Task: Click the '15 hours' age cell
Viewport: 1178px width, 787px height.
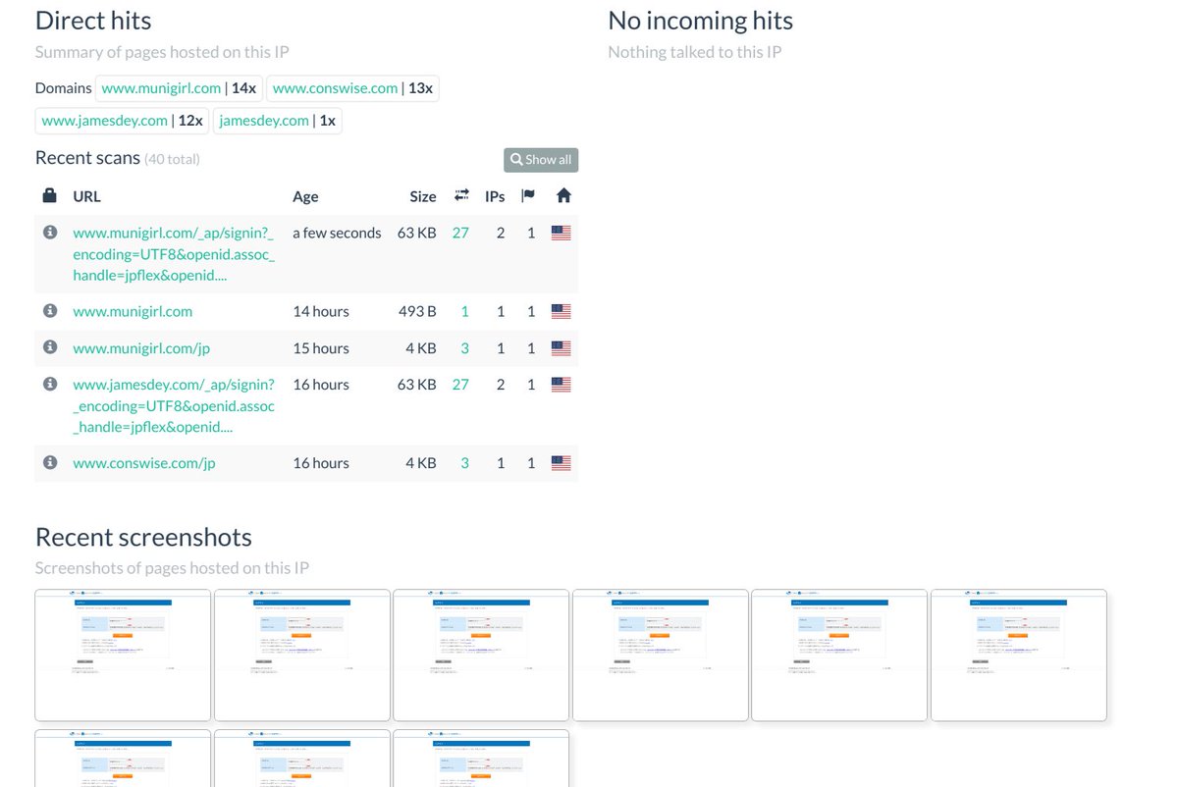Action: tap(321, 347)
